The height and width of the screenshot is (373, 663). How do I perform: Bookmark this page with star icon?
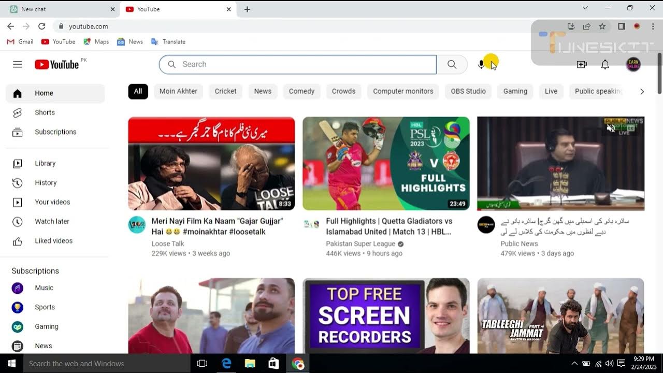[602, 26]
